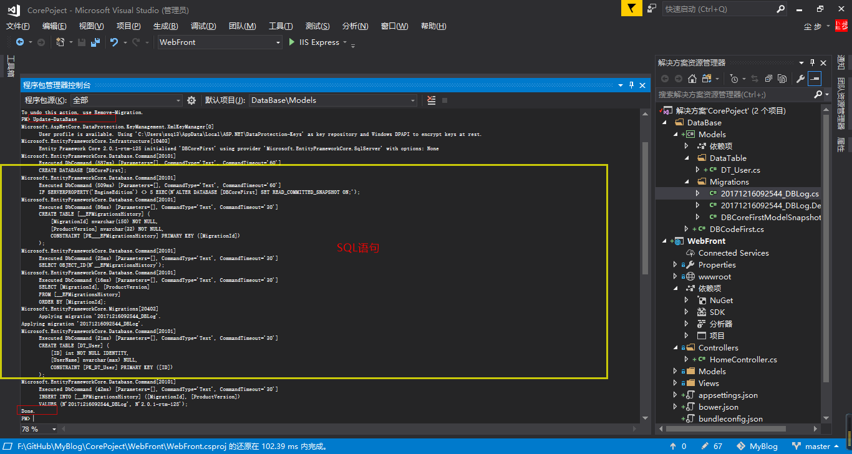The image size is (852, 454).
Task: Open the default project dropdown DataBase\Models
Action: (x=333, y=100)
